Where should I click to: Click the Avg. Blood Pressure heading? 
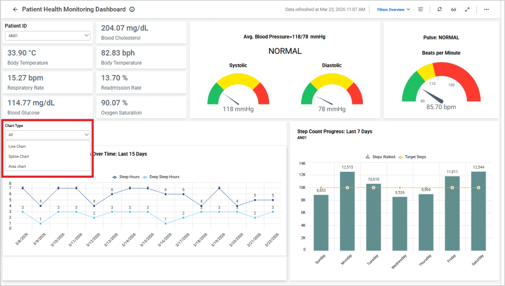pos(284,37)
